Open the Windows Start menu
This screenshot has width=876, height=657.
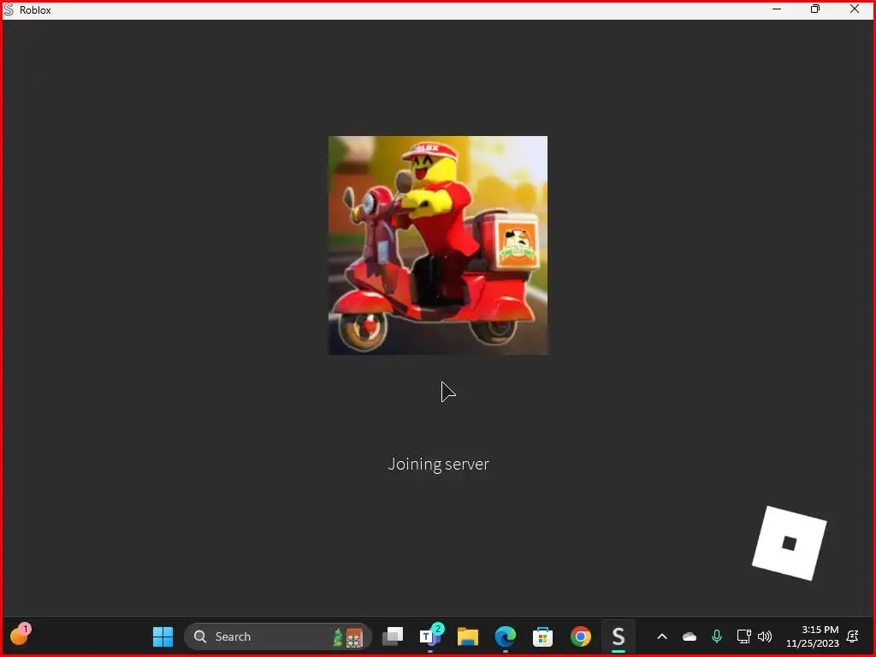tap(163, 636)
